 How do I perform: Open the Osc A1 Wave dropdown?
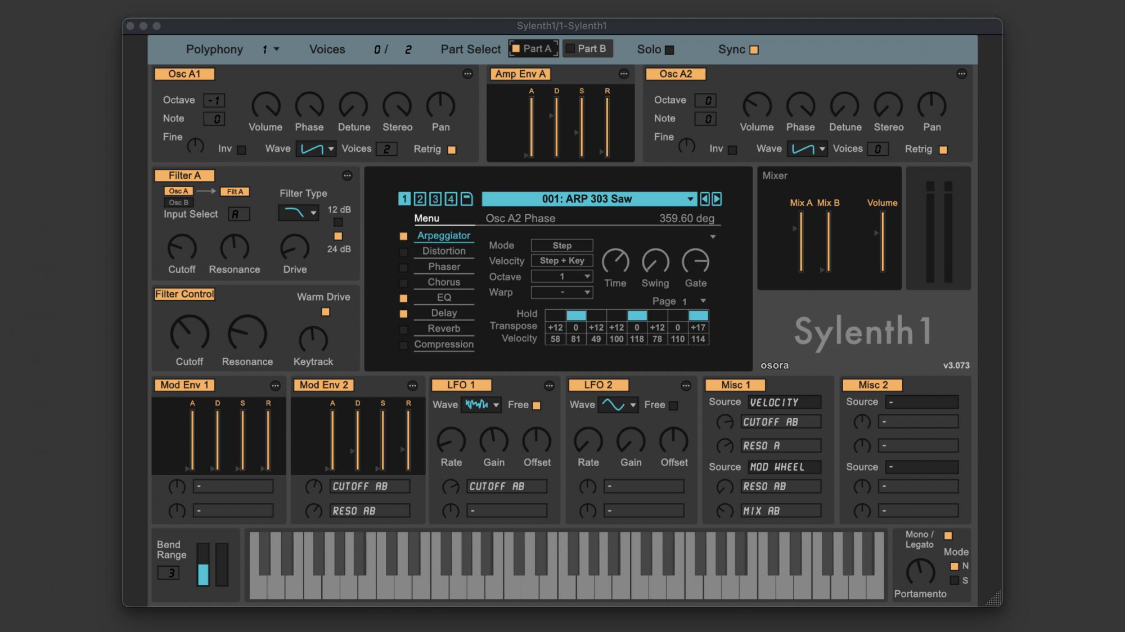click(316, 149)
